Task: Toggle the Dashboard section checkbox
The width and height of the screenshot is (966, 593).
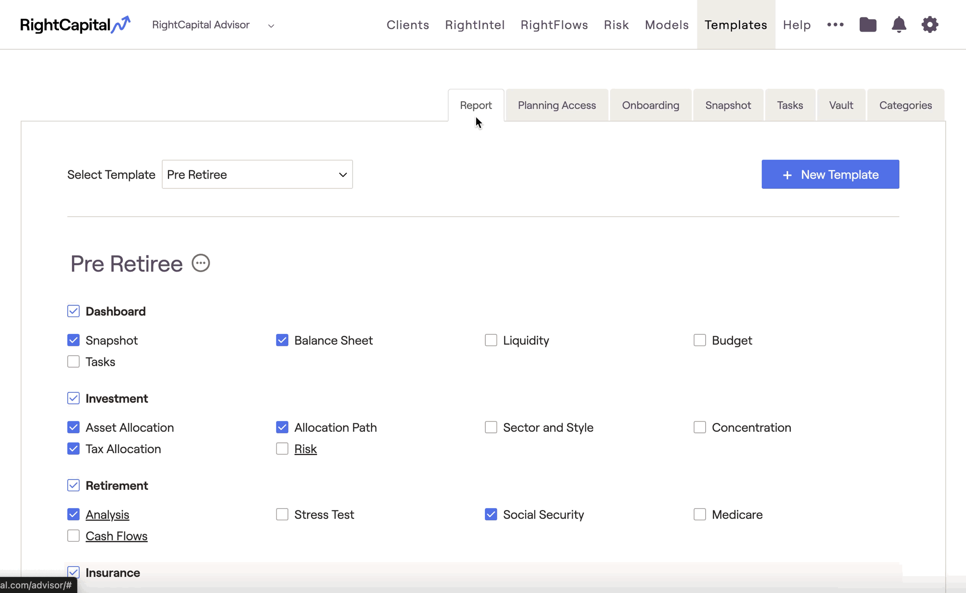Action: [x=73, y=311]
